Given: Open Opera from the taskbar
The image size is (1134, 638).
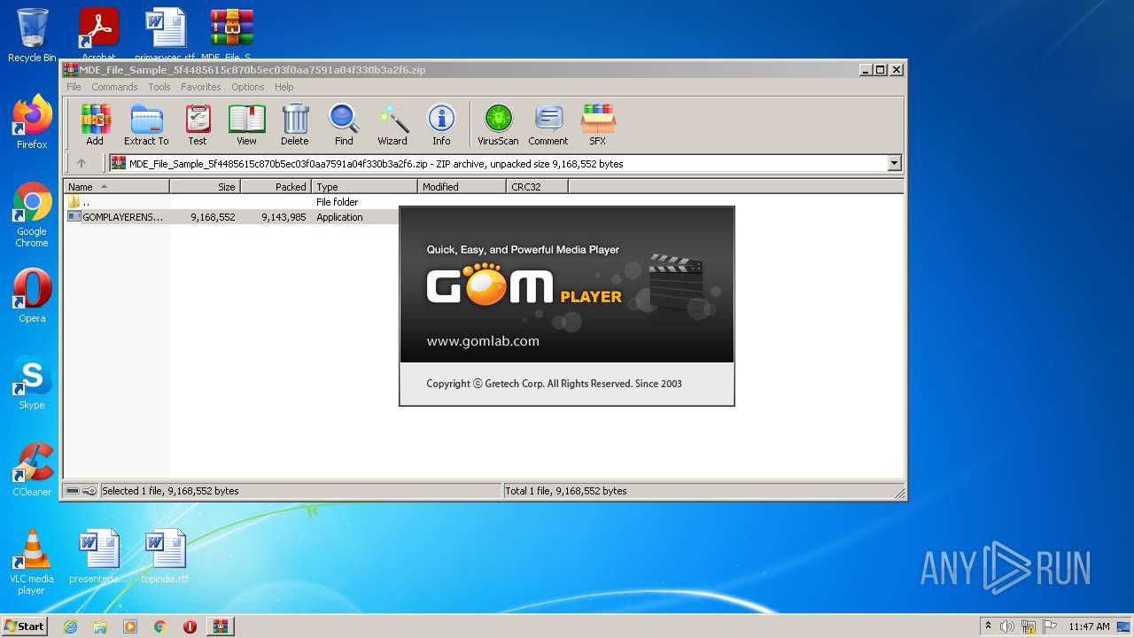Looking at the screenshot, I should tap(190, 626).
